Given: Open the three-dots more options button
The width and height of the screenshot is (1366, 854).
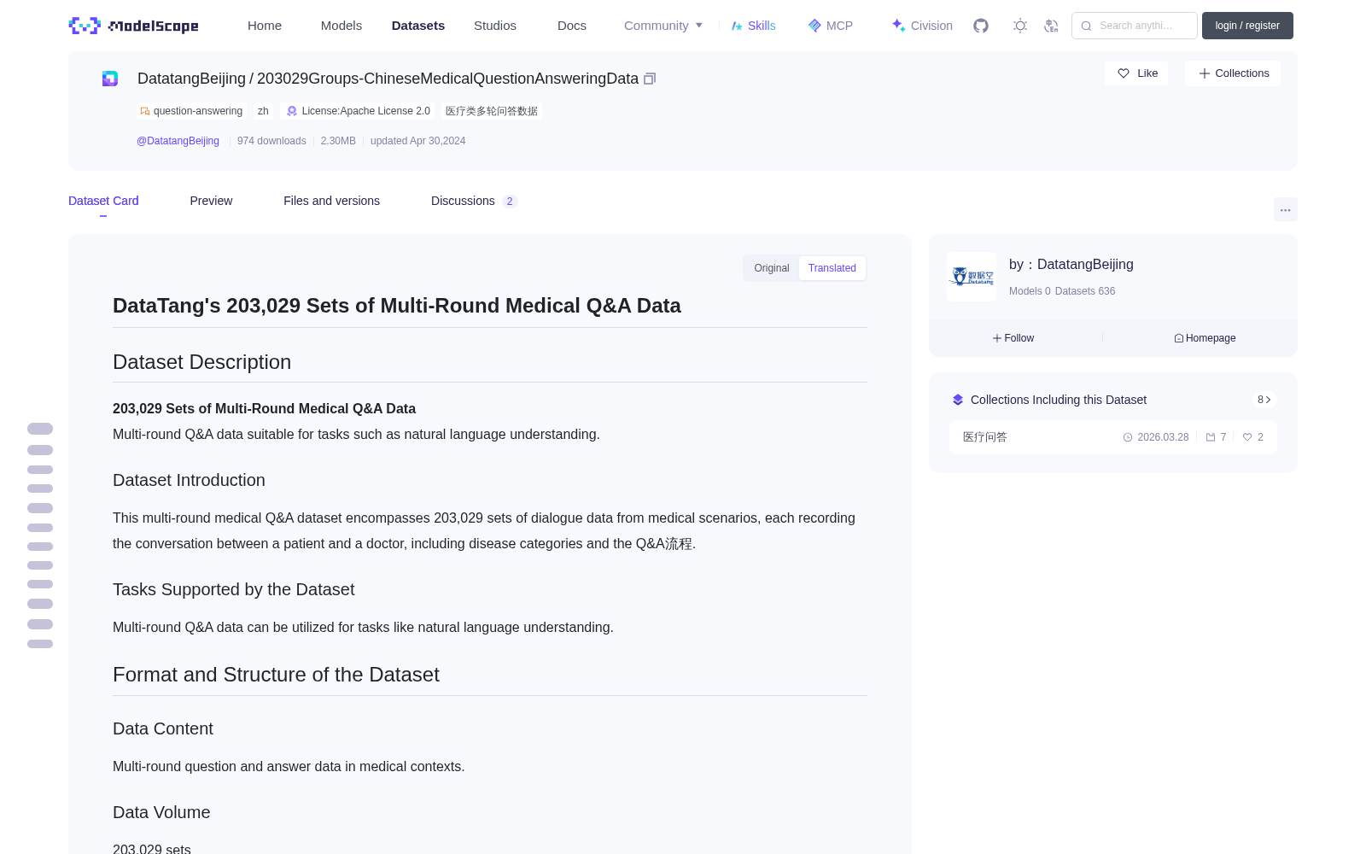Looking at the screenshot, I should tap(1285, 209).
